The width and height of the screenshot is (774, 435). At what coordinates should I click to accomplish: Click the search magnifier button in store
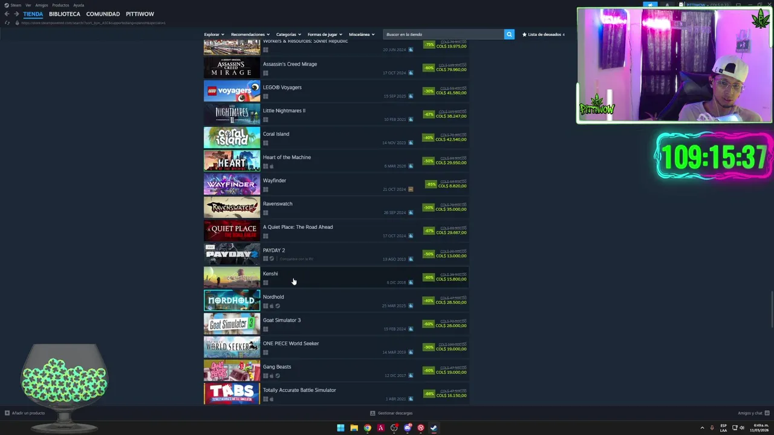[x=509, y=34]
